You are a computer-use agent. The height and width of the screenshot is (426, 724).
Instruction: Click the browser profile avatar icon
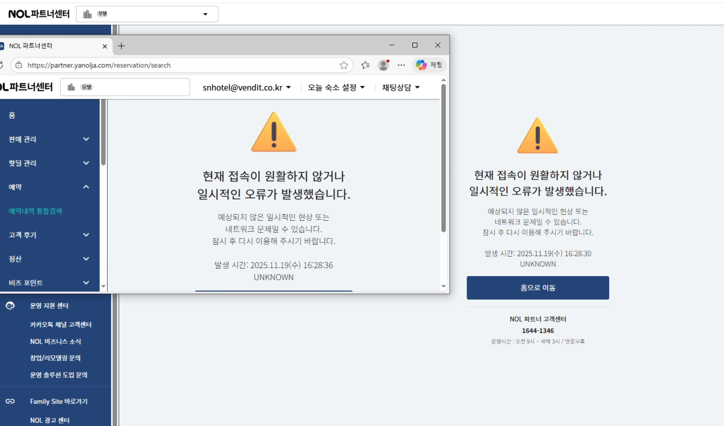coord(383,65)
